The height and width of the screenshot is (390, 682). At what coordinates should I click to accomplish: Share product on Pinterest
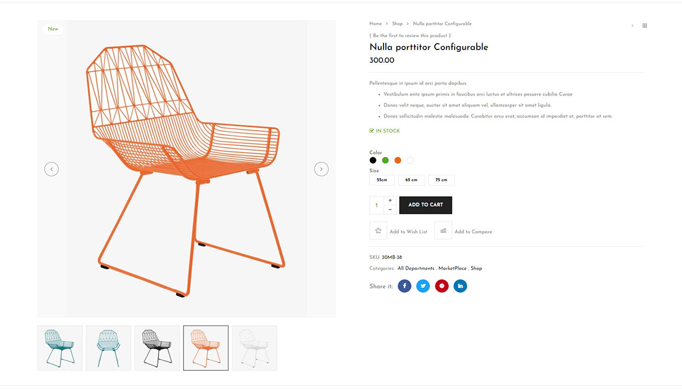(441, 286)
